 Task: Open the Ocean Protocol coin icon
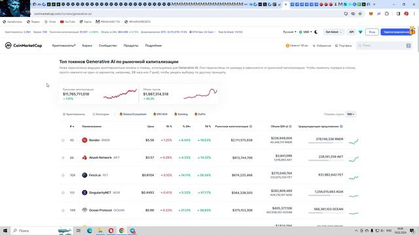pos(84,210)
